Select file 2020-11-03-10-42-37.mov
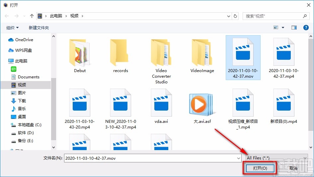 (x=243, y=58)
